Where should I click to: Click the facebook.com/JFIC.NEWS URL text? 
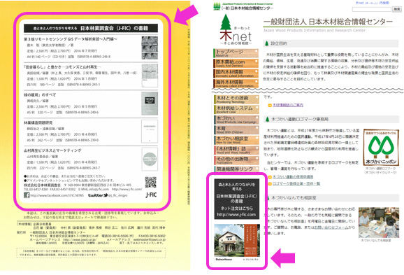pos(57,195)
